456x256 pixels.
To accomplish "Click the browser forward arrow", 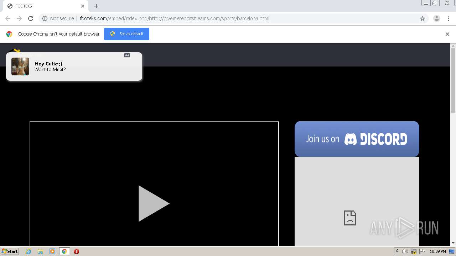I will (19, 18).
